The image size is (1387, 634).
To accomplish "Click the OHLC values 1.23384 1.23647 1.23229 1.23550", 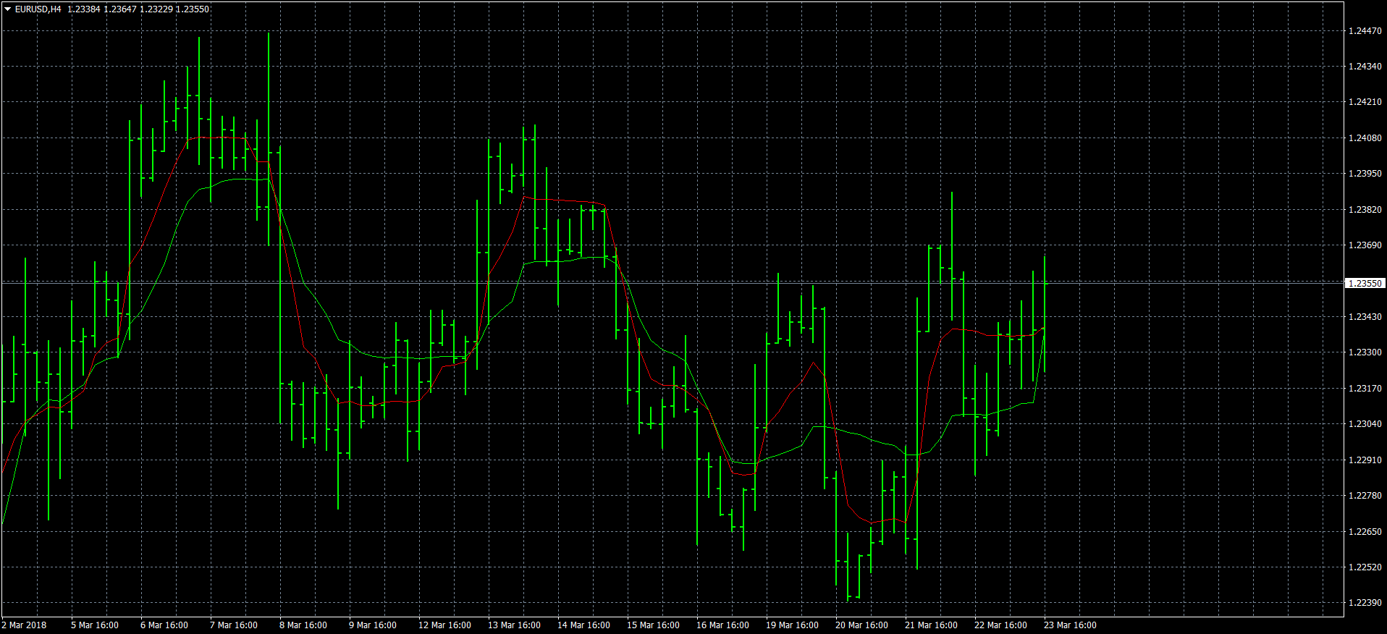I will point(138,9).
